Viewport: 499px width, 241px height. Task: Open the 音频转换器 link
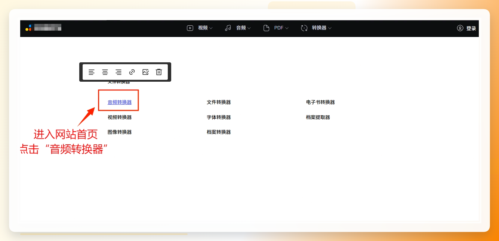pos(120,102)
